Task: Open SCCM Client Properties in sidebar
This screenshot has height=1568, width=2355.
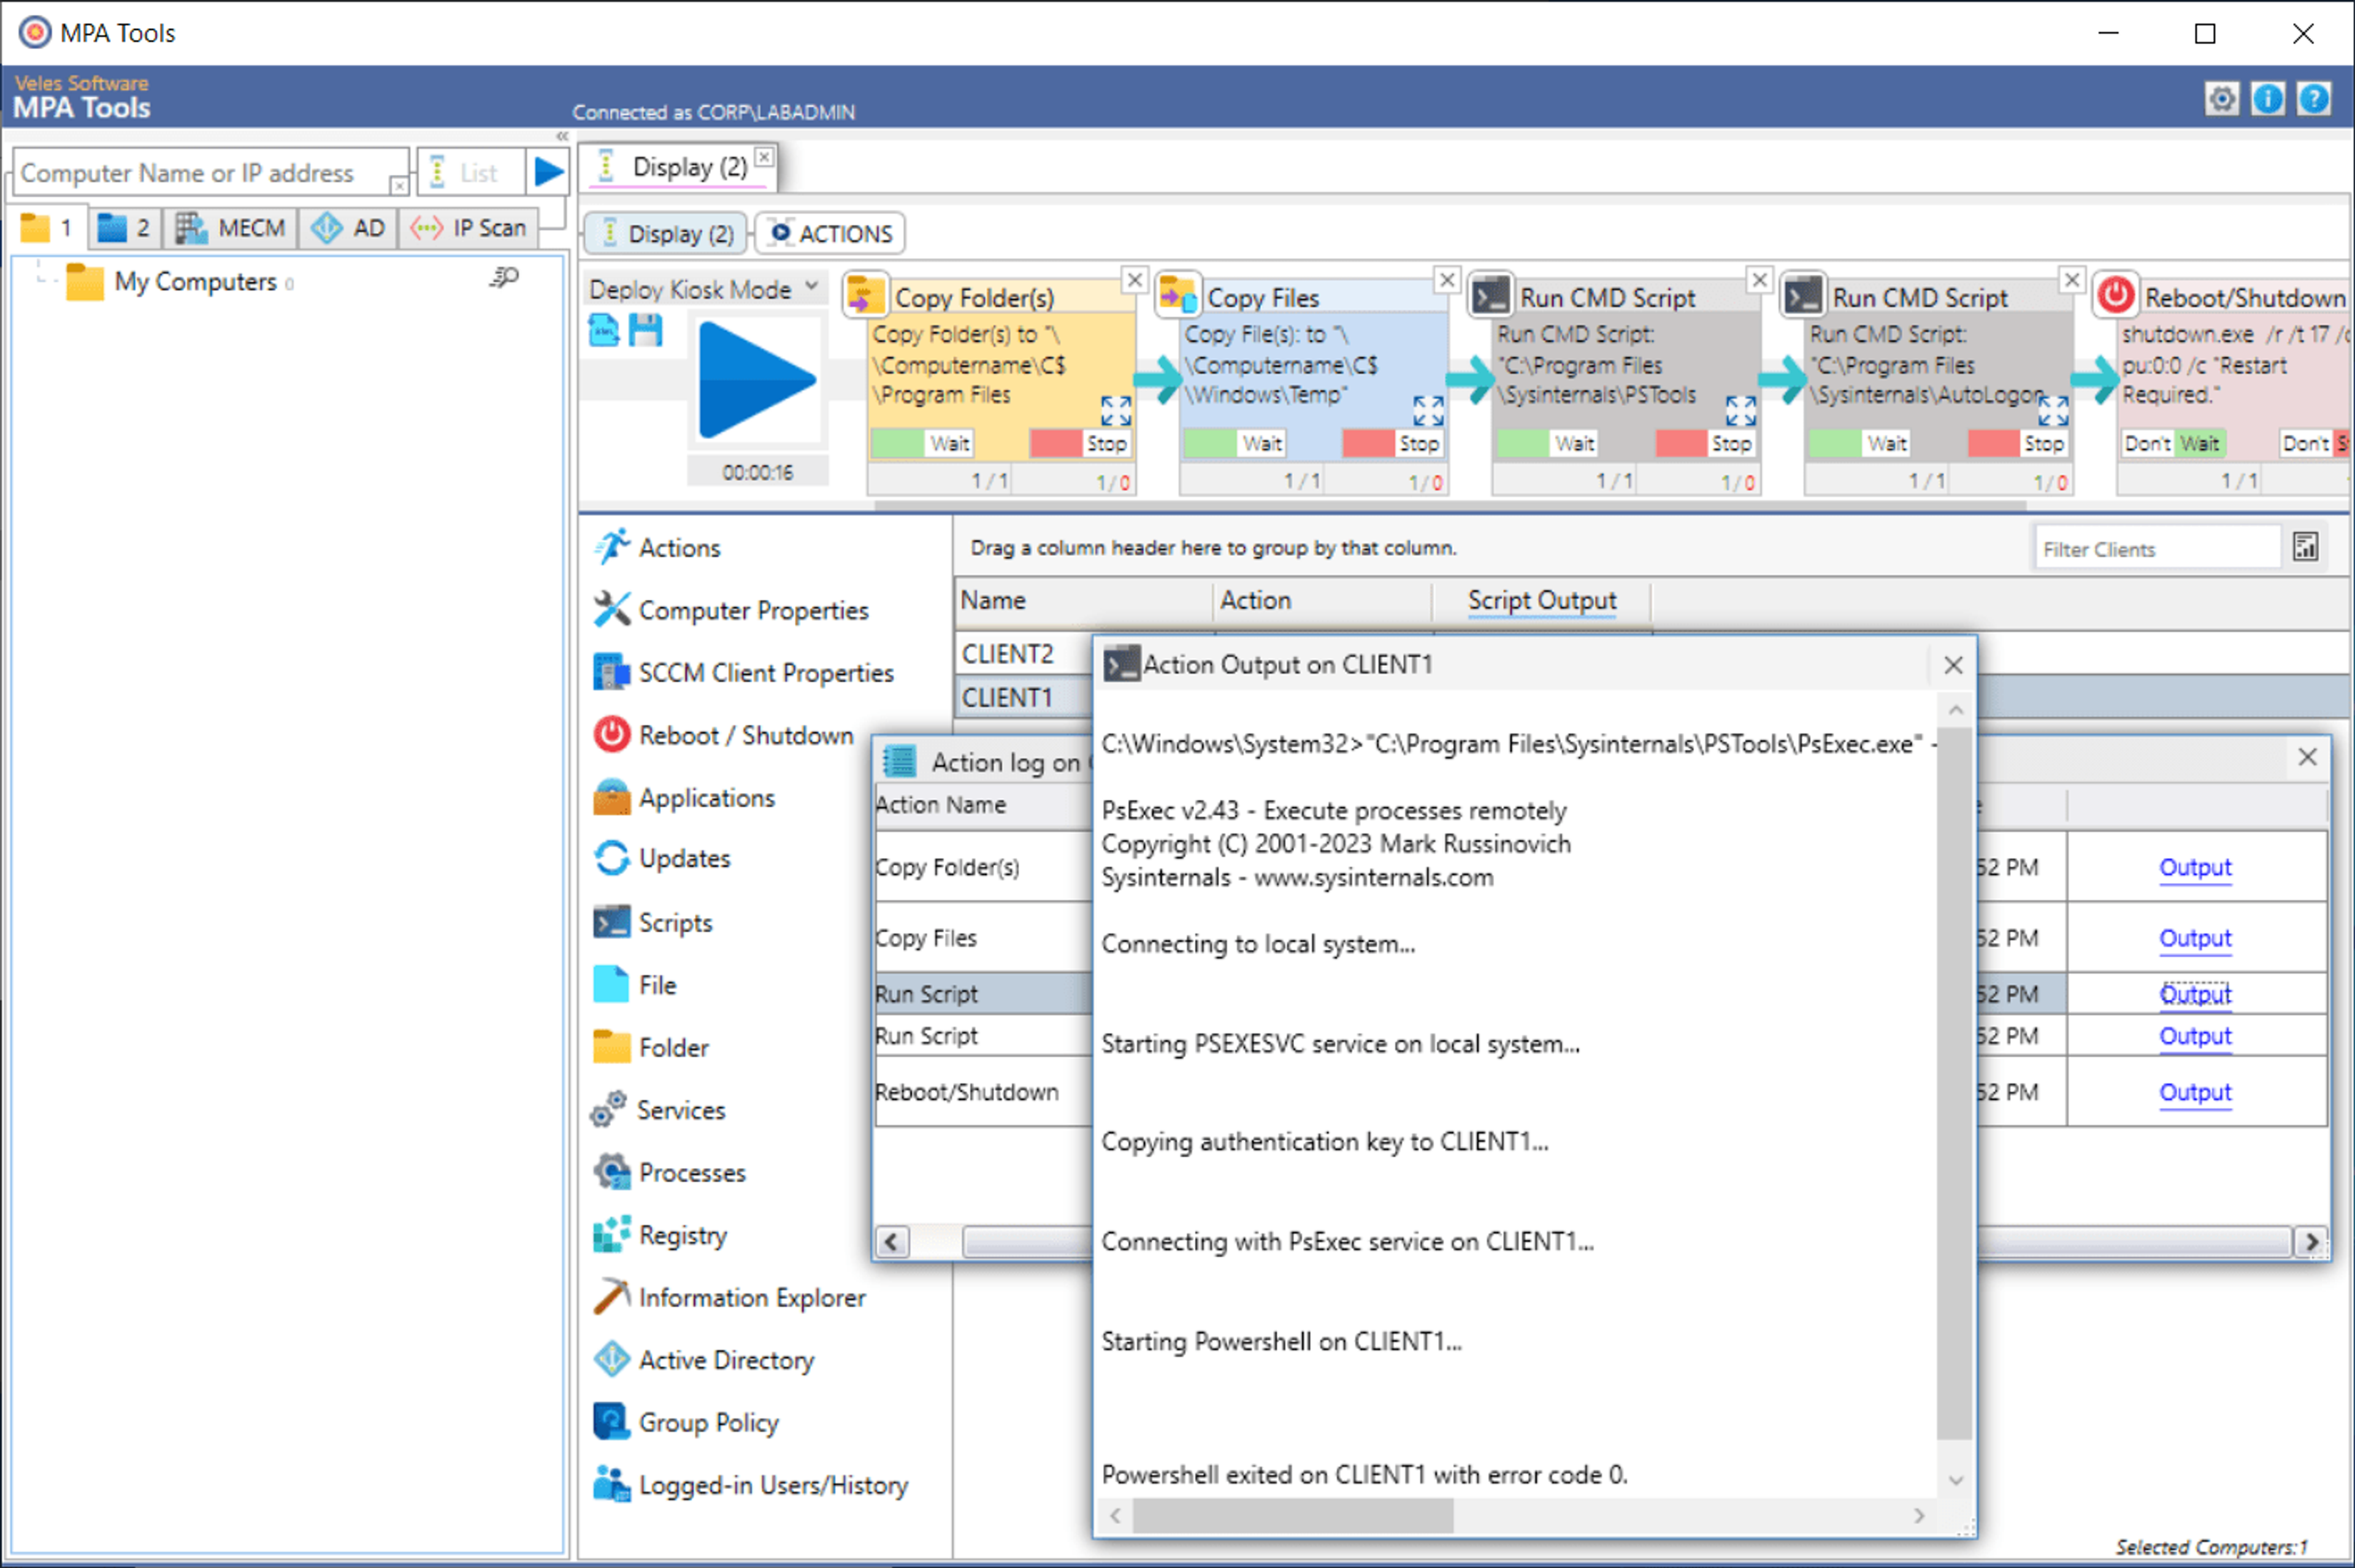Action: pyautogui.click(x=745, y=672)
